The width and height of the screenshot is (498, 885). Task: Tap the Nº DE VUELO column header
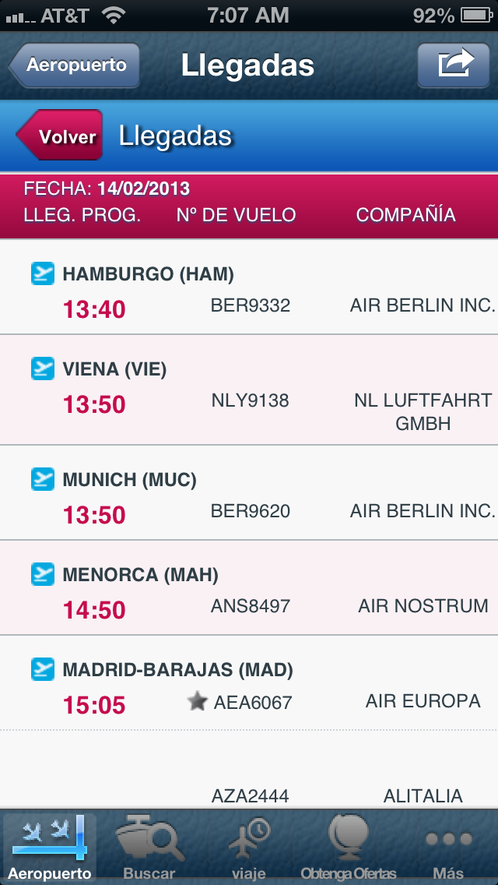click(x=236, y=215)
